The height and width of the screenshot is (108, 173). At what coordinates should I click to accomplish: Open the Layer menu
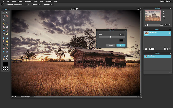tap(21, 1)
